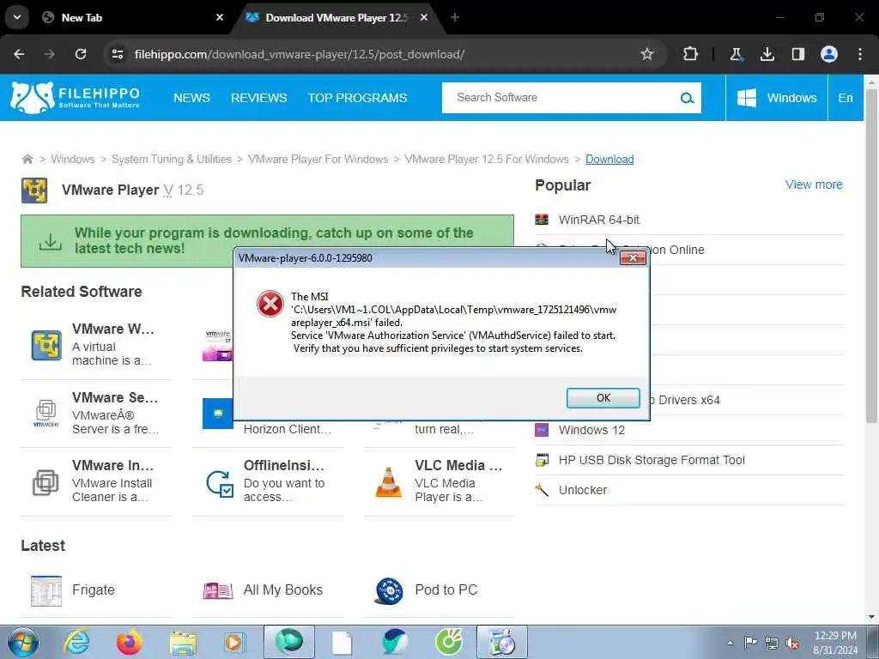Toggle the browser side panel

coord(798,54)
